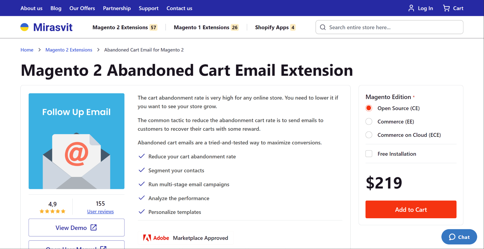Click external link icon on View Demo
Viewport: 484px width, 249px height.
pyautogui.click(x=94, y=227)
